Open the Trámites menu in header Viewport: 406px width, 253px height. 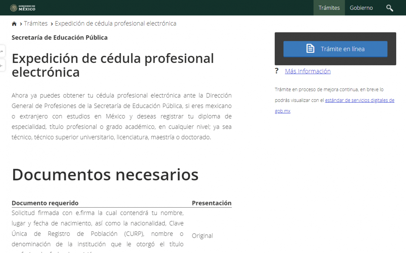tap(329, 8)
